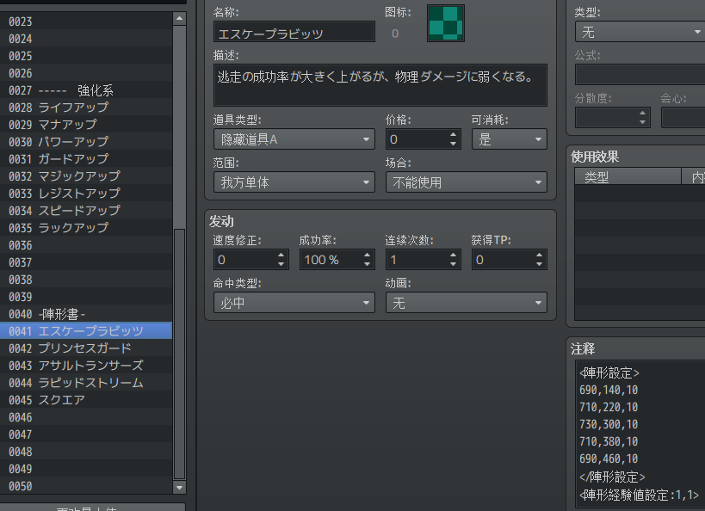Click the 类型 column header in 使用效果
Viewport: 705px width, 511px height.
[x=628, y=176]
